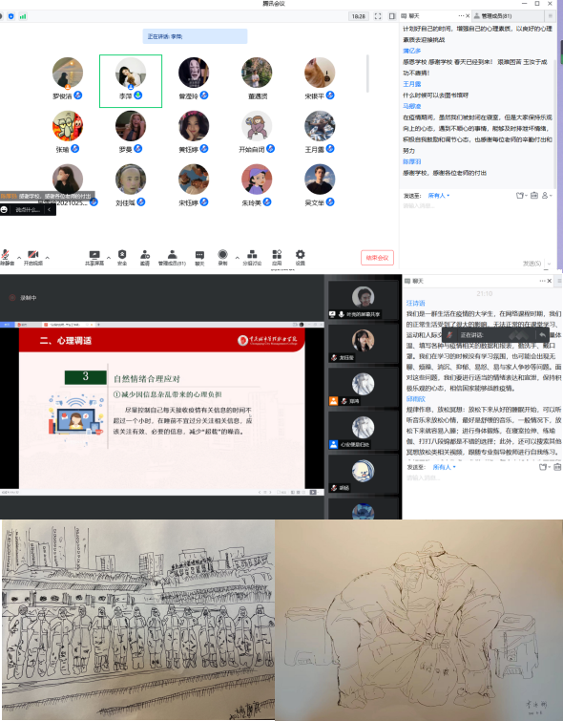
Task: Click the 发送(S) send button
Action: tap(532, 264)
